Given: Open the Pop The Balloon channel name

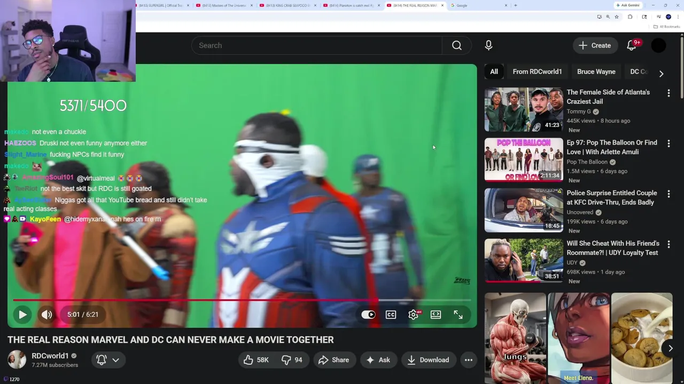Looking at the screenshot, I should [587, 162].
